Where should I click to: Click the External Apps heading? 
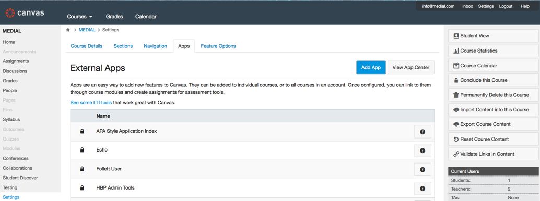coord(98,68)
